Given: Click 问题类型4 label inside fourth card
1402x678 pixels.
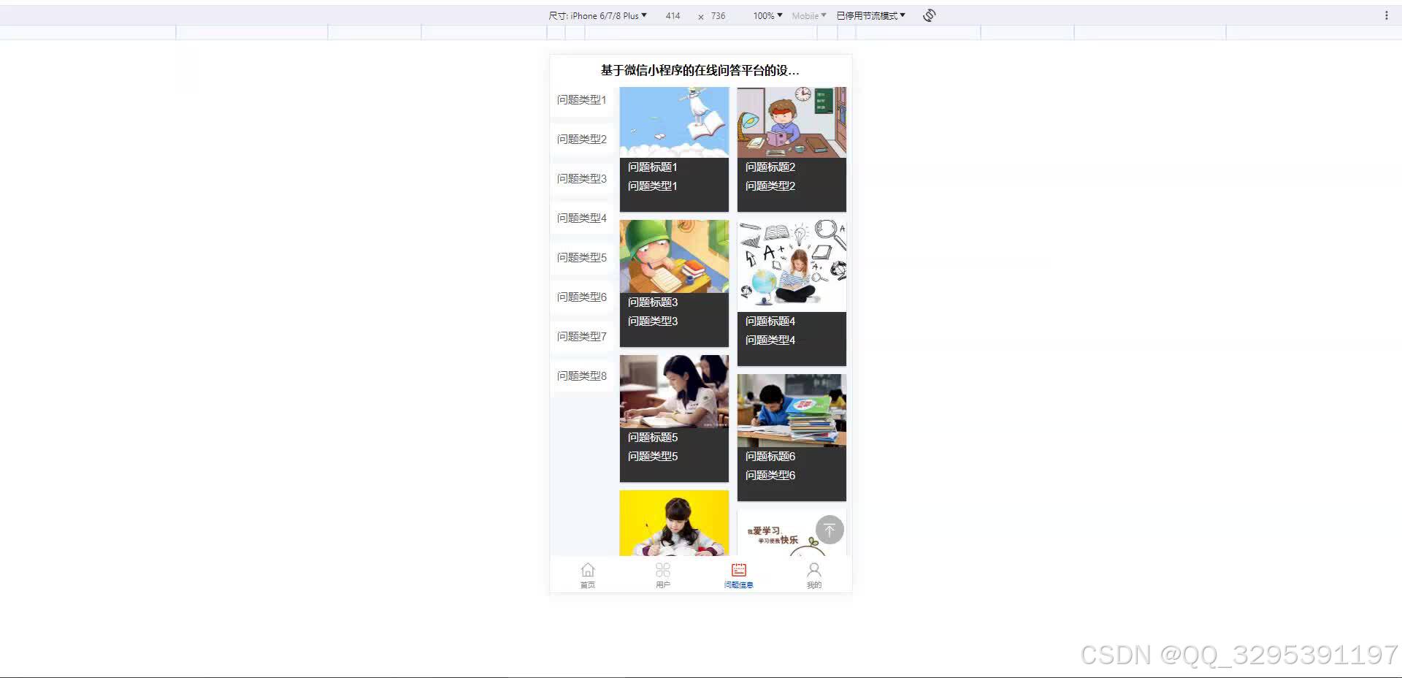Looking at the screenshot, I should pyautogui.click(x=770, y=340).
